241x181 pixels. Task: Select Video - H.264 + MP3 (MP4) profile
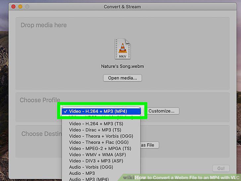tap(101, 111)
